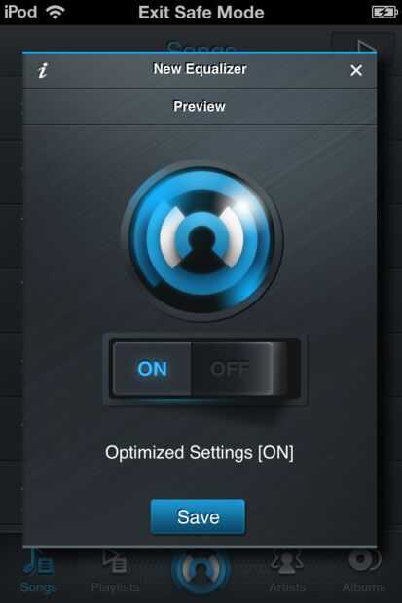402x603 pixels.
Task: Switch the equalizer toggle to OFF
Action: pos(231,370)
